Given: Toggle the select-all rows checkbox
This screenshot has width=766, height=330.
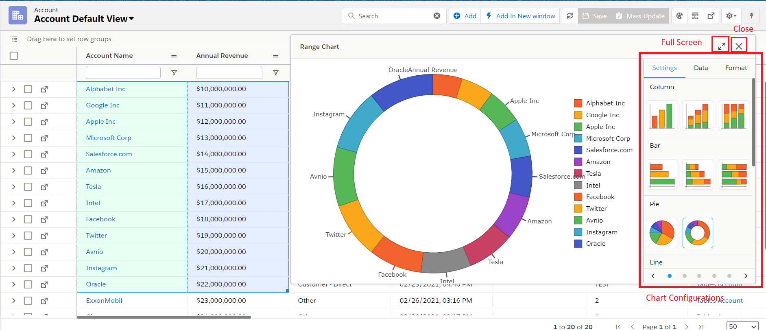Looking at the screenshot, I should point(14,56).
